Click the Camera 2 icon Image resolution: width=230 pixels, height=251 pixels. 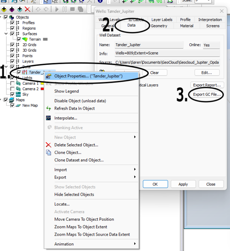point(18,89)
